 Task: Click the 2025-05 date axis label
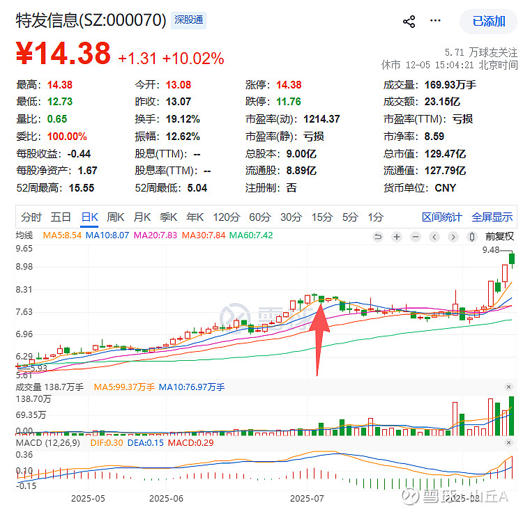point(88,499)
